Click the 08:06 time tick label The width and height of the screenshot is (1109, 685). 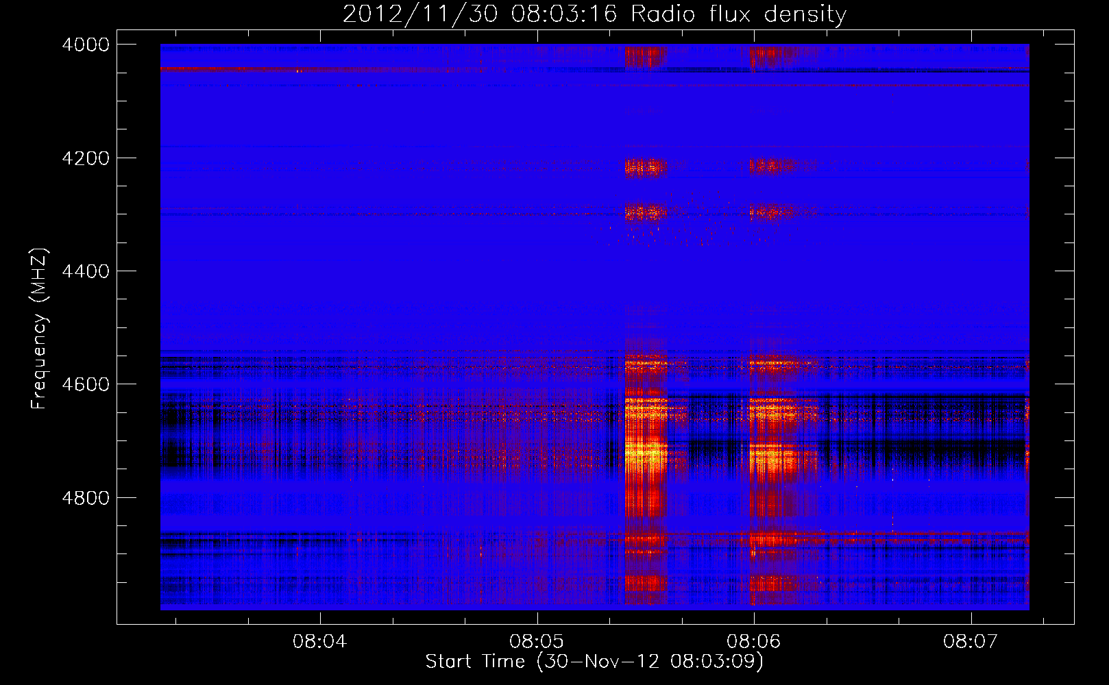[x=753, y=642]
